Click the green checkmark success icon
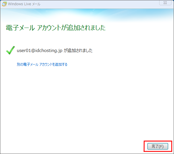This screenshot has height=154, width=174. pos(10,50)
